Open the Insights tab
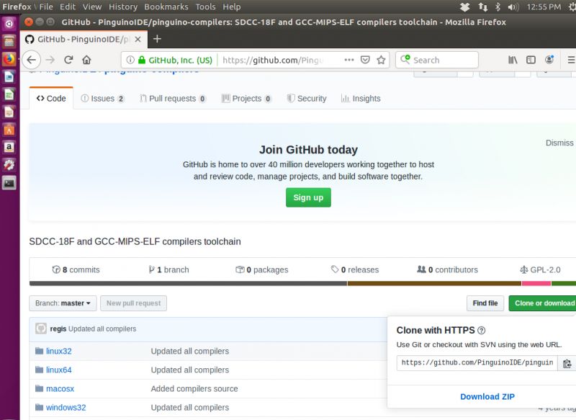 tap(361, 99)
